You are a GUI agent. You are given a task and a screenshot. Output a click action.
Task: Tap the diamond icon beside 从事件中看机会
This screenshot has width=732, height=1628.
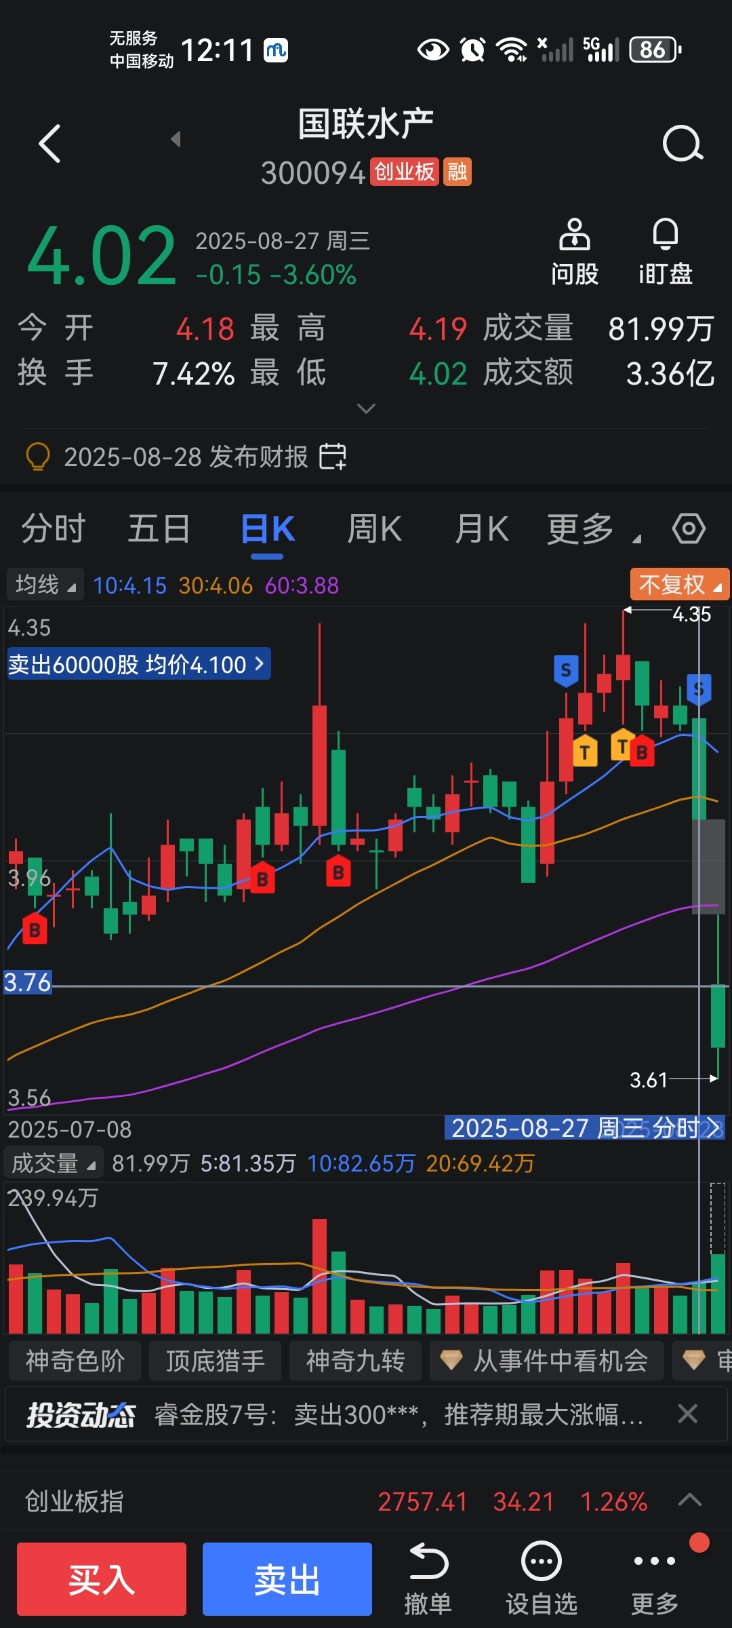pyautogui.click(x=451, y=1359)
